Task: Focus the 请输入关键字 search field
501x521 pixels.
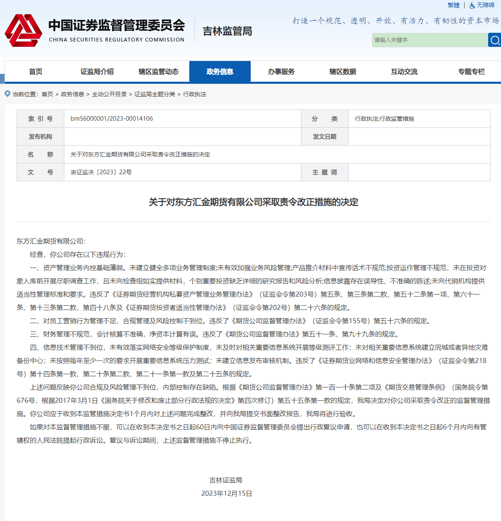Action: coord(430,40)
